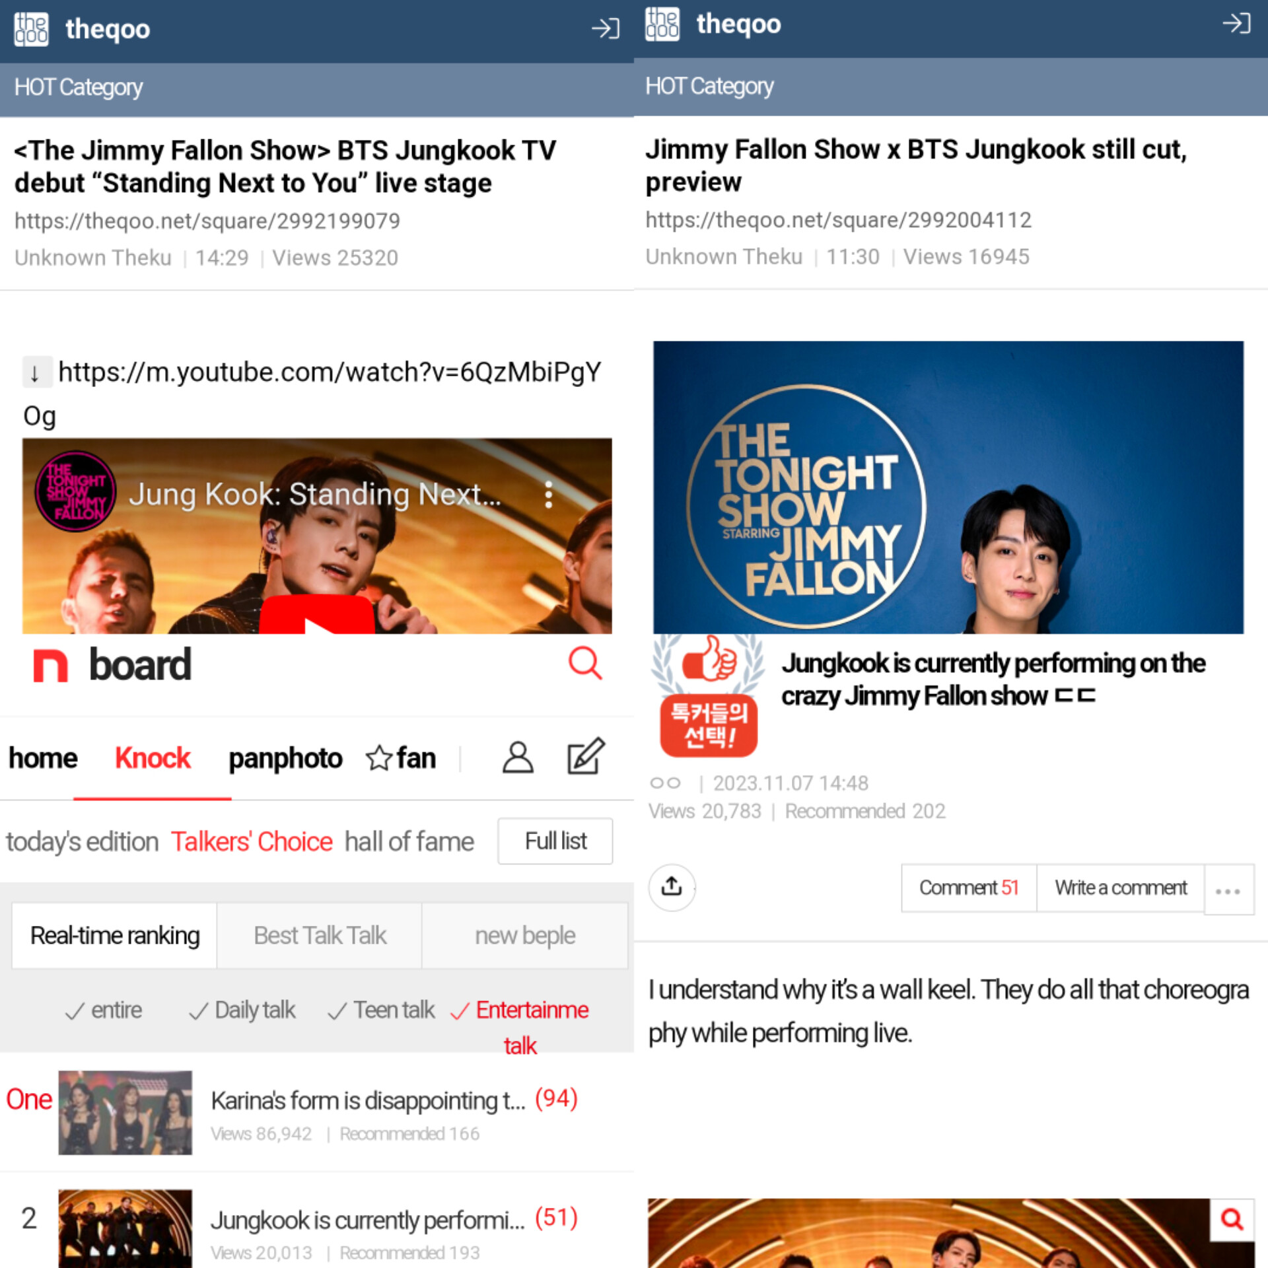This screenshot has height=1268, width=1268.
Task: Click the left theqoo logo icon
Action: [31, 29]
